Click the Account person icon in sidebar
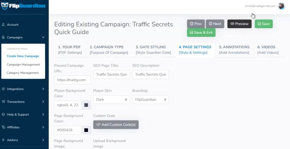290x149 pixels. [3, 25]
